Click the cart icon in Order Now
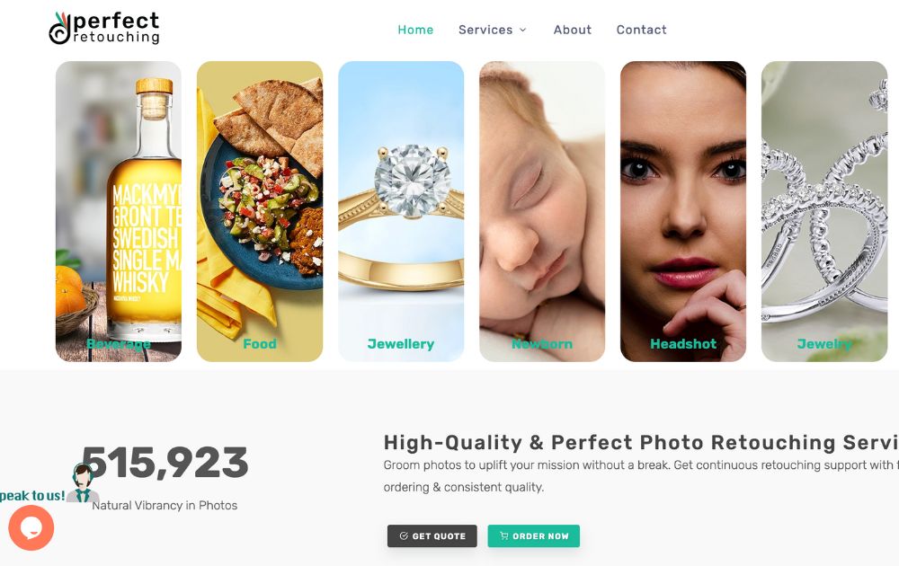The image size is (899, 566). click(504, 536)
